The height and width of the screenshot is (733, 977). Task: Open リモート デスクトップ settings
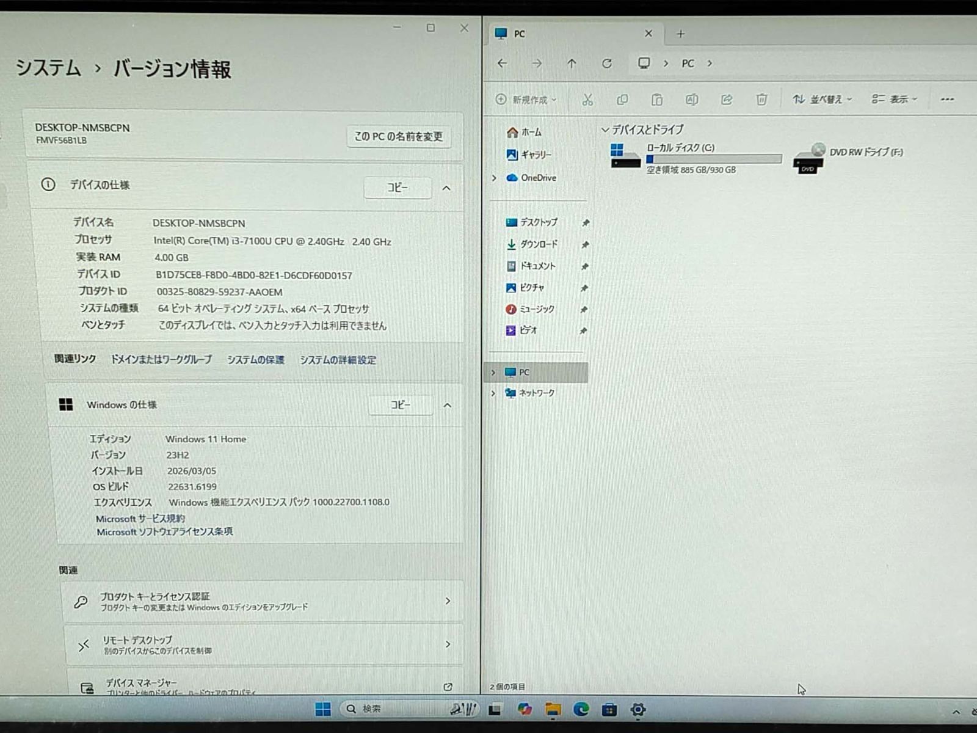pos(264,645)
